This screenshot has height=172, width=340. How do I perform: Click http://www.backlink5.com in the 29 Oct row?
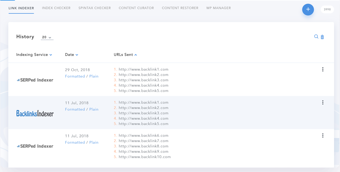pyautogui.click(x=144, y=91)
